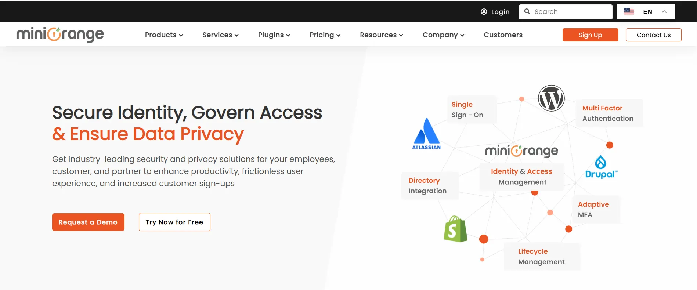Image resolution: width=697 pixels, height=290 pixels.
Task: Click the miniOrange logo in the header
Action: (60, 35)
